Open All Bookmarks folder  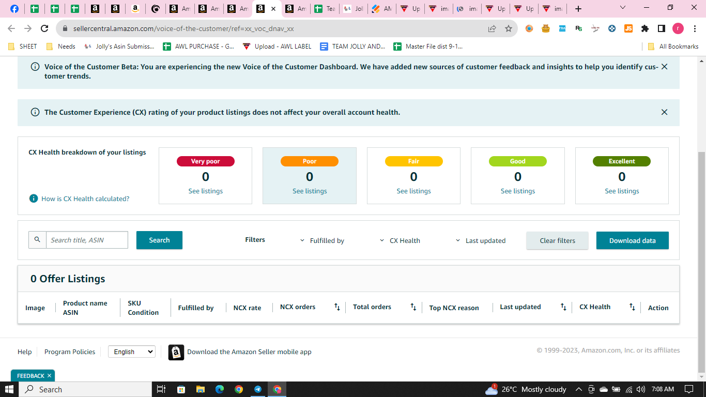(673, 47)
